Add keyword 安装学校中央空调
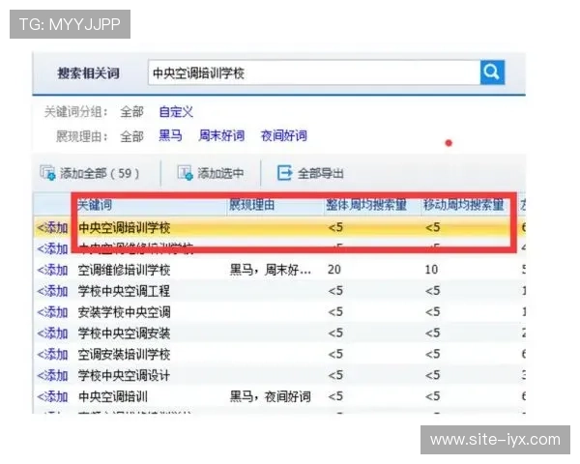This screenshot has width=580, height=464. click(x=52, y=312)
